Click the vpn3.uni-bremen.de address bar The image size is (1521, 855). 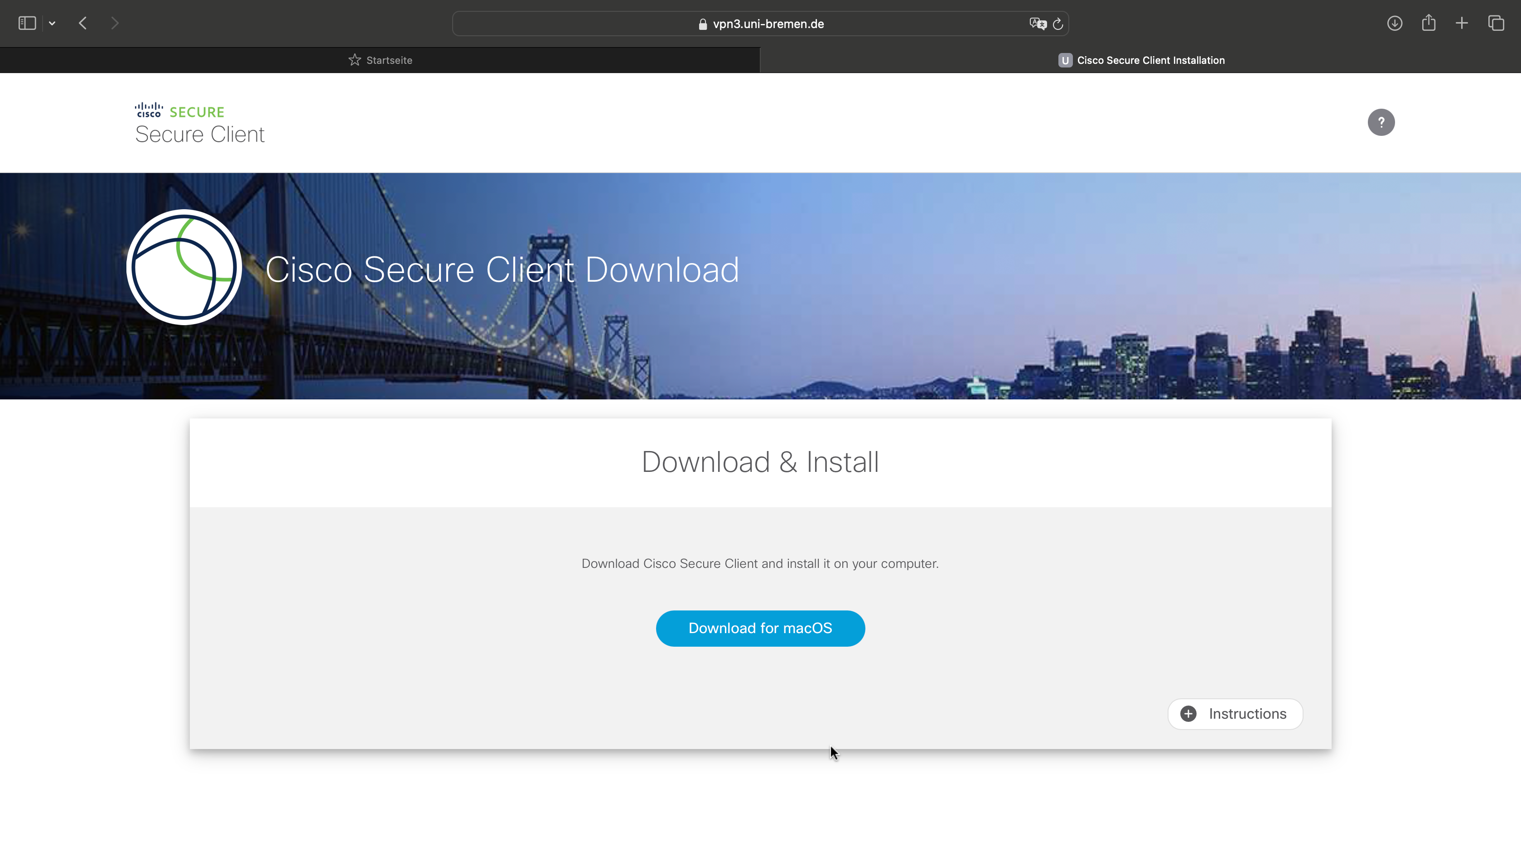pos(768,24)
